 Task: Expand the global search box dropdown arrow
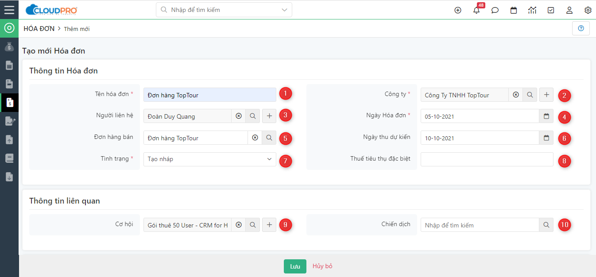pos(284,10)
